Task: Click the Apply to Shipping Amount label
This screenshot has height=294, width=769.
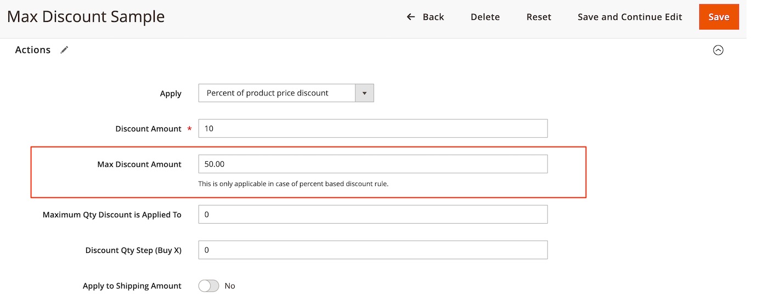Action: coord(132,286)
